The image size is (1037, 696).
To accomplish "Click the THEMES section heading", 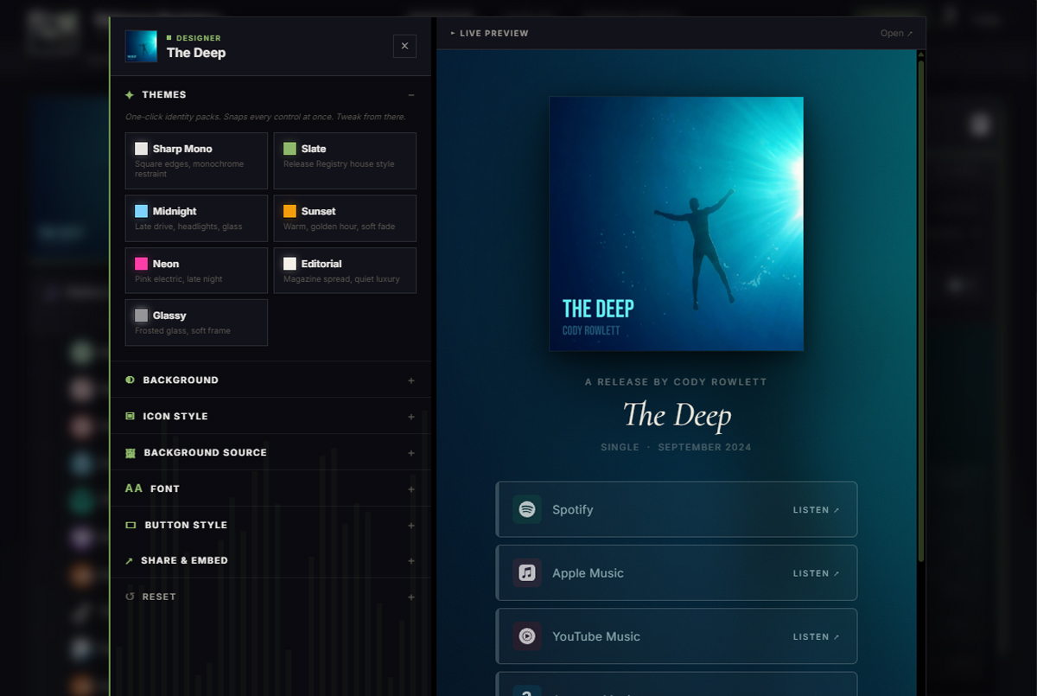I will pos(164,95).
